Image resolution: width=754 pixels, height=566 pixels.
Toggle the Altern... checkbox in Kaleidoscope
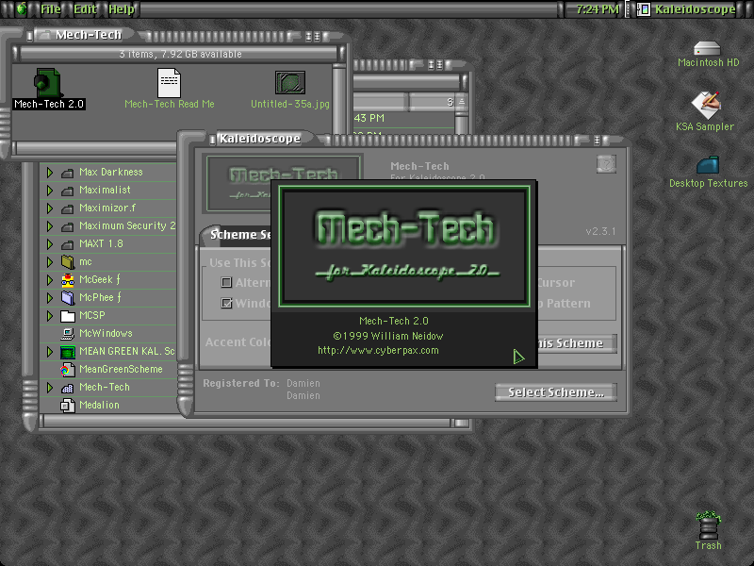(226, 282)
